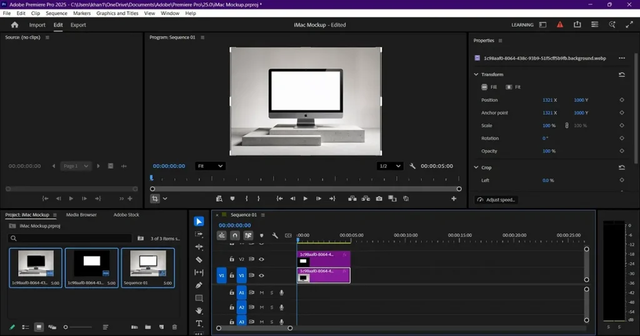Screen dimensions: 640x336
Task: Open the Fit zoom level dropdown
Action: pyautogui.click(x=210, y=166)
